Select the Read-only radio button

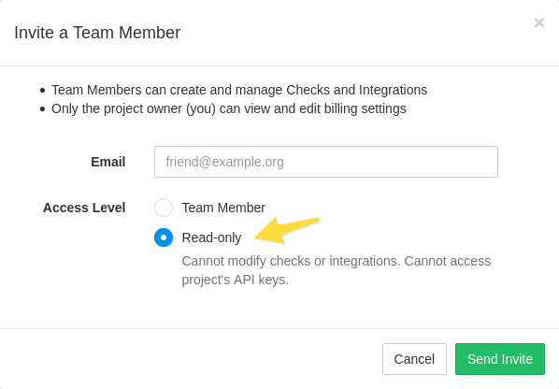(x=164, y=238)
